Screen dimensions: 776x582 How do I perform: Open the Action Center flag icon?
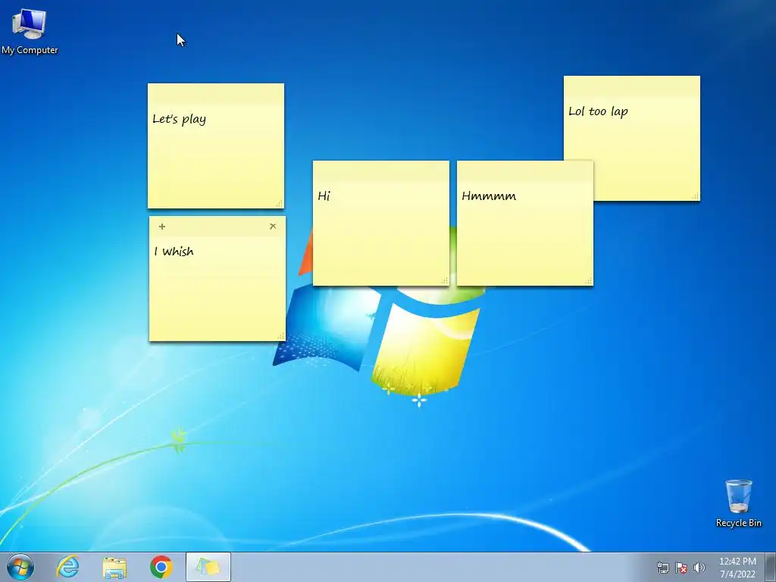(681, 568)
